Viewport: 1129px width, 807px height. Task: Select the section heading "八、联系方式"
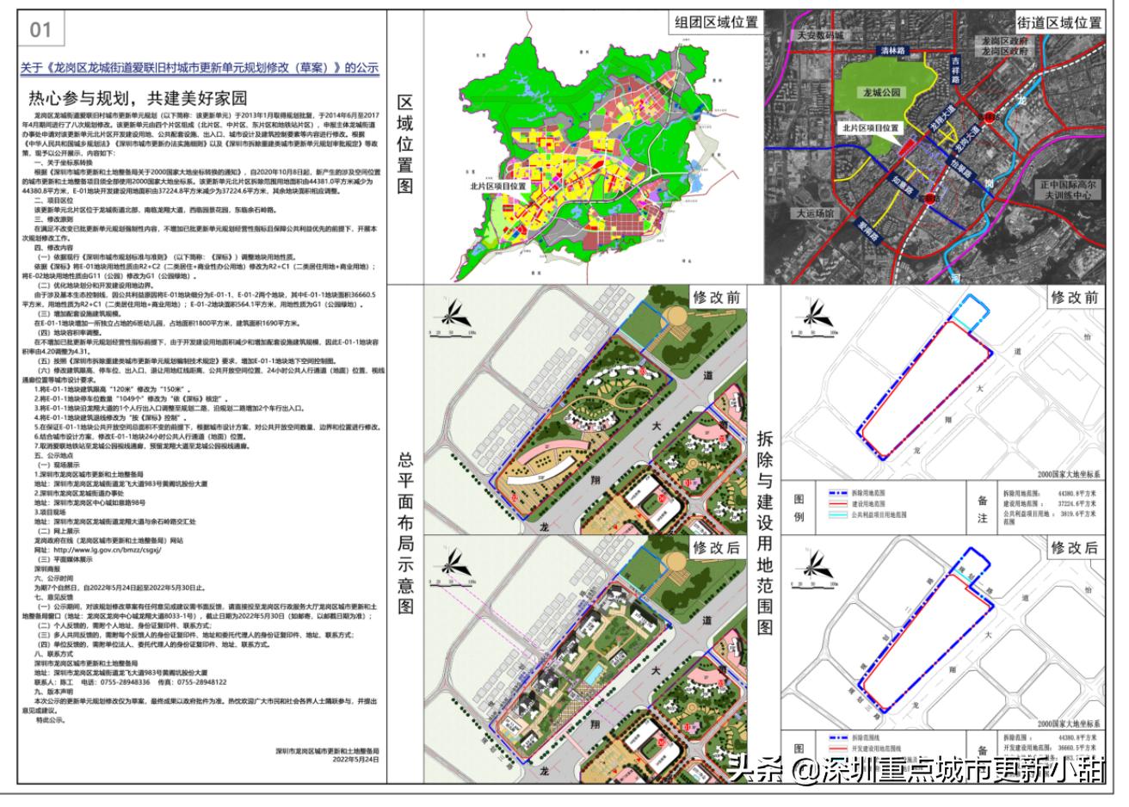click(56, 653)
